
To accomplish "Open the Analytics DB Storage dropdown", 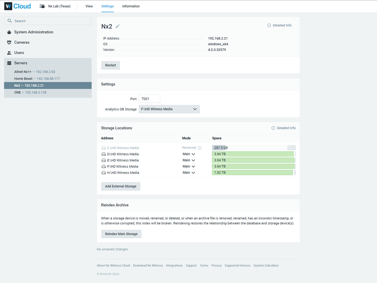I will point(169,109).
